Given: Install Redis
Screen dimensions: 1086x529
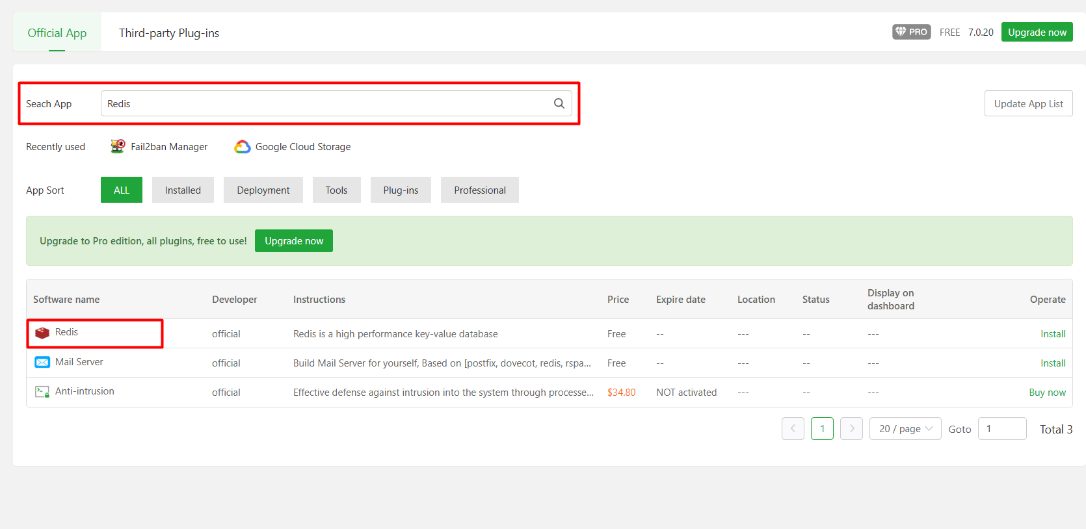Looking at the screenshot, I should pyautogui.click(x=1053, y=333).
